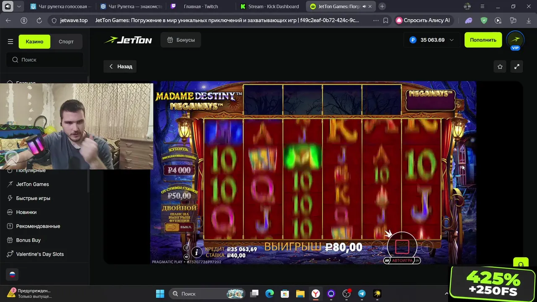Open the green shield adblock extension

pyautogui.click(x=484, y=20)
